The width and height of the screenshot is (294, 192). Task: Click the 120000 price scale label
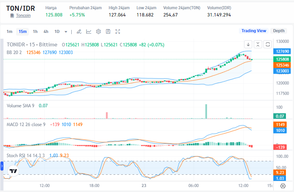(283, 83)
